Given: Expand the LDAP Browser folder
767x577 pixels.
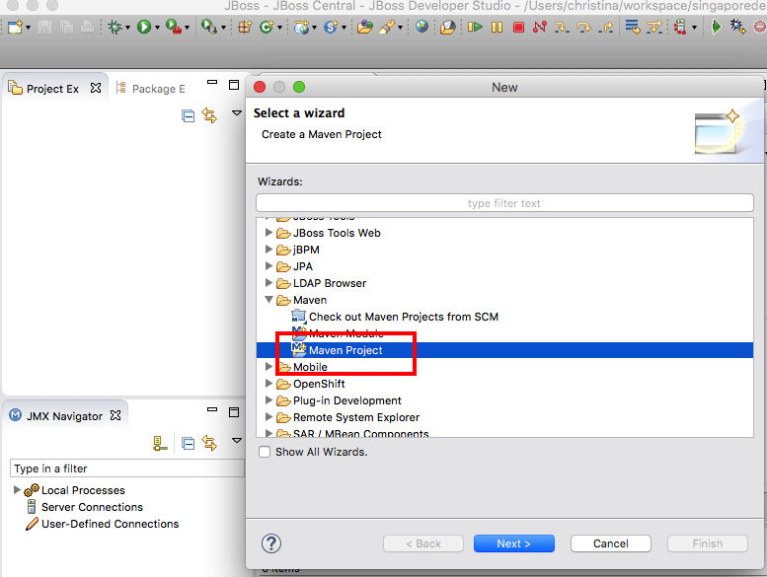Looking at the screenshot, I should [268, 282].
